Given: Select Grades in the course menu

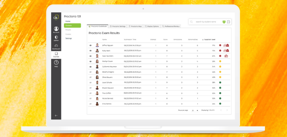Looking at the screenshot, I should [x=68, y=34].
